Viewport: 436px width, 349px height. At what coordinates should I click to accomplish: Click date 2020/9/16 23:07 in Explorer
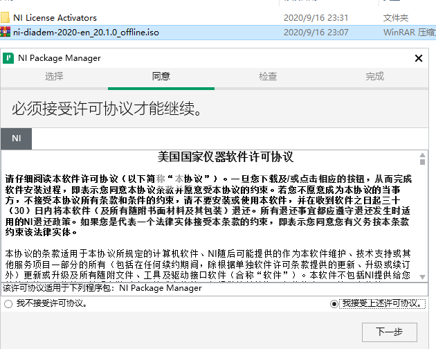316,33
